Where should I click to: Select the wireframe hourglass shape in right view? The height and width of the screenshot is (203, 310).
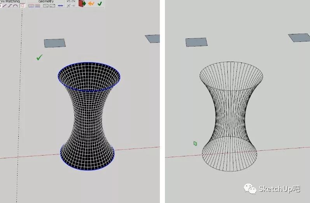231,117
